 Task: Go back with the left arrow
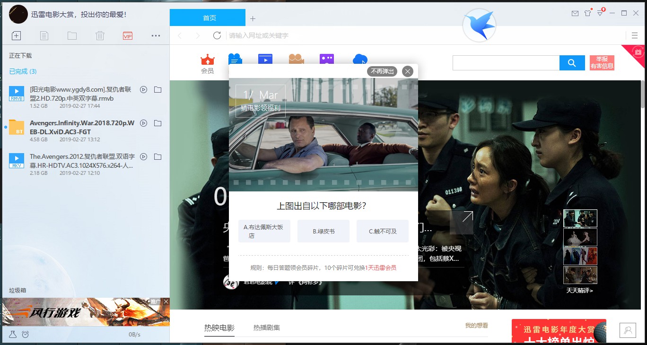pos(180,35)
